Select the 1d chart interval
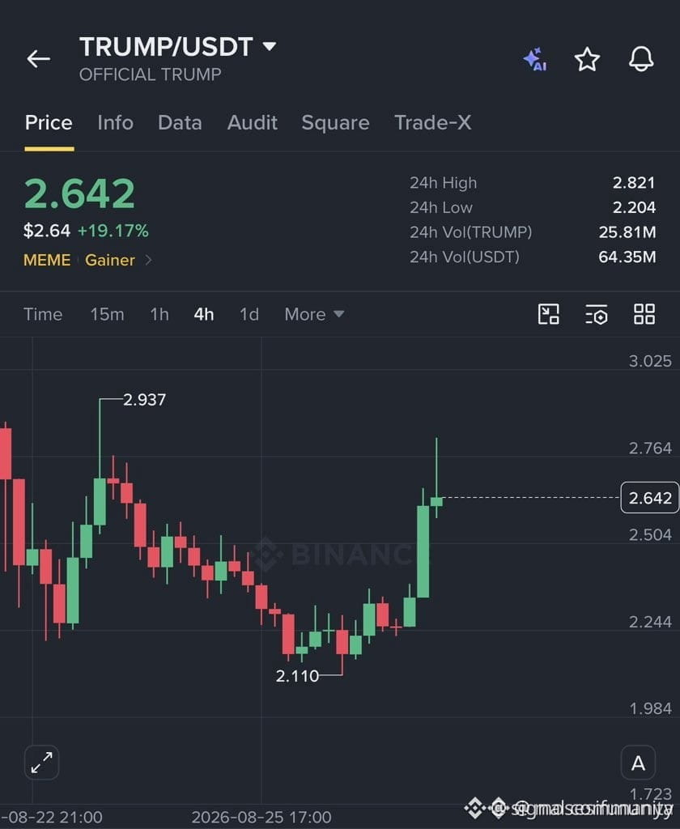 pos(249,315)
